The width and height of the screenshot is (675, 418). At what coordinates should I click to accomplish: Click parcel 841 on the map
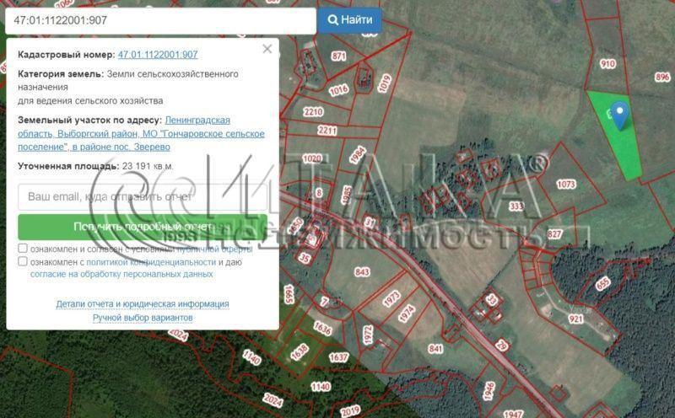pos(435,348)
